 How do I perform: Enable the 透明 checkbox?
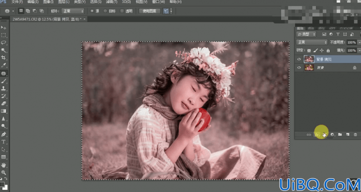[x=122, y=11]
